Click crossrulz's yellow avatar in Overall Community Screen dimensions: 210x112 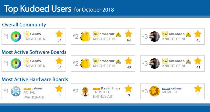tap(85, 37)
